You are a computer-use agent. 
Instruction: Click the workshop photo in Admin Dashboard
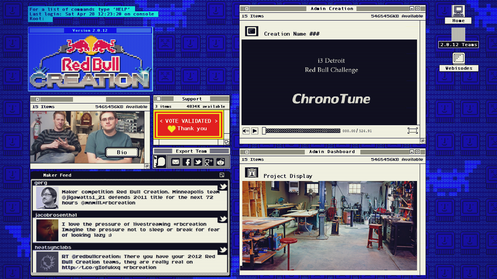coord(329,226)
